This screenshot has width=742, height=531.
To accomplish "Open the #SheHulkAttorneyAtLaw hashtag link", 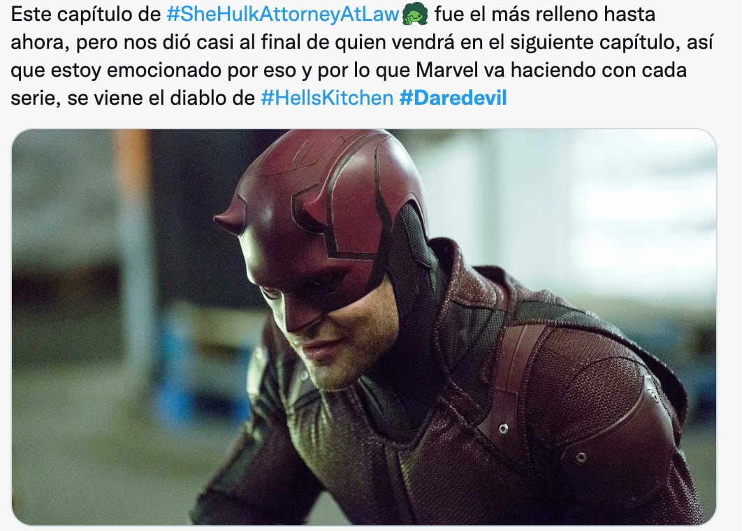I will [283, 15].
